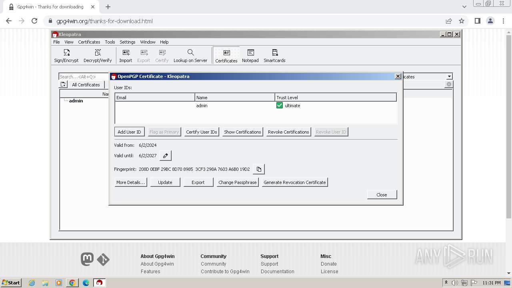Click the Certify toolbar icon

162,56
